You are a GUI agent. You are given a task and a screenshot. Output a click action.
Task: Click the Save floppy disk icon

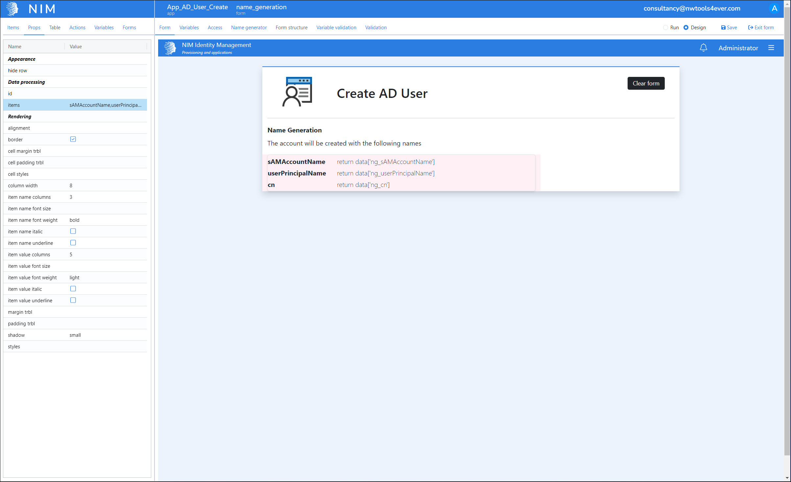click(x=723, y=28)
